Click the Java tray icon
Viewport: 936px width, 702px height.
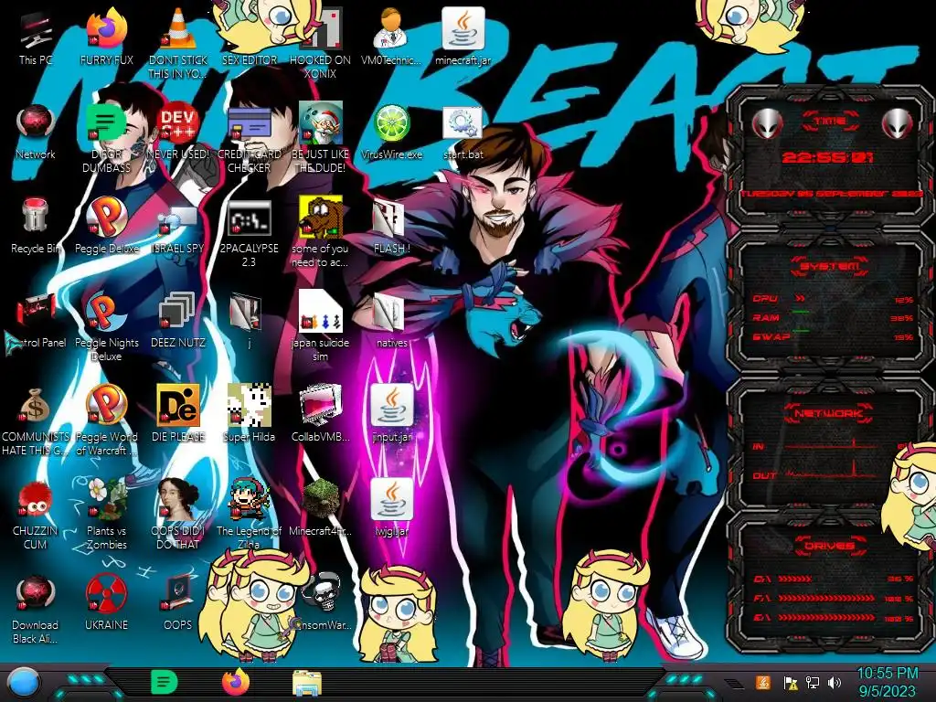coord(763,682)
